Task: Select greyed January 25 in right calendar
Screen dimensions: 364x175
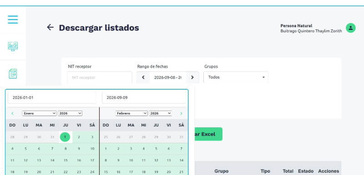Action: tap(106, 137)
